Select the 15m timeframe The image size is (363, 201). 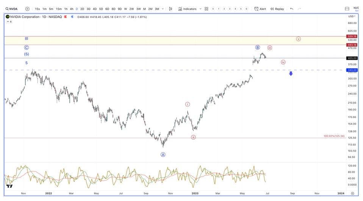click(x=59, y=9)
